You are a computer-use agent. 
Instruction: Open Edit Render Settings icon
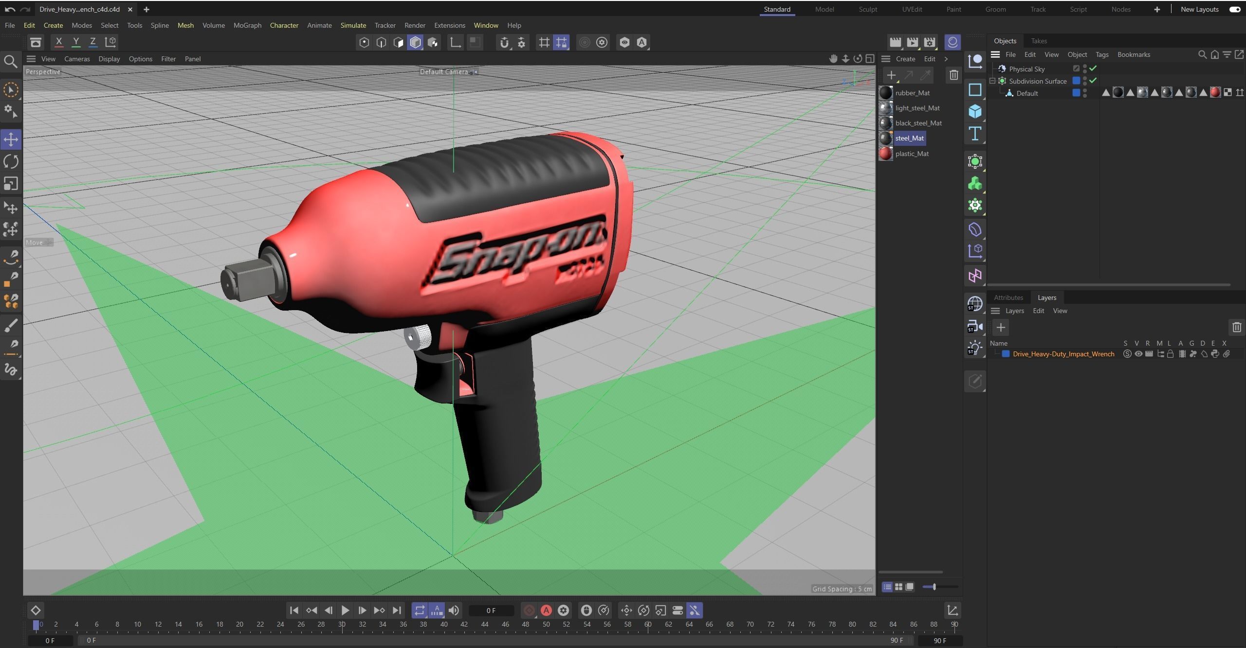(x=930, y=42)
